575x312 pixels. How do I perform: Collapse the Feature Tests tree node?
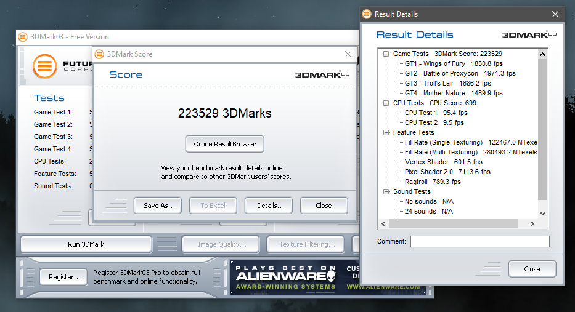tap(386, 132)
